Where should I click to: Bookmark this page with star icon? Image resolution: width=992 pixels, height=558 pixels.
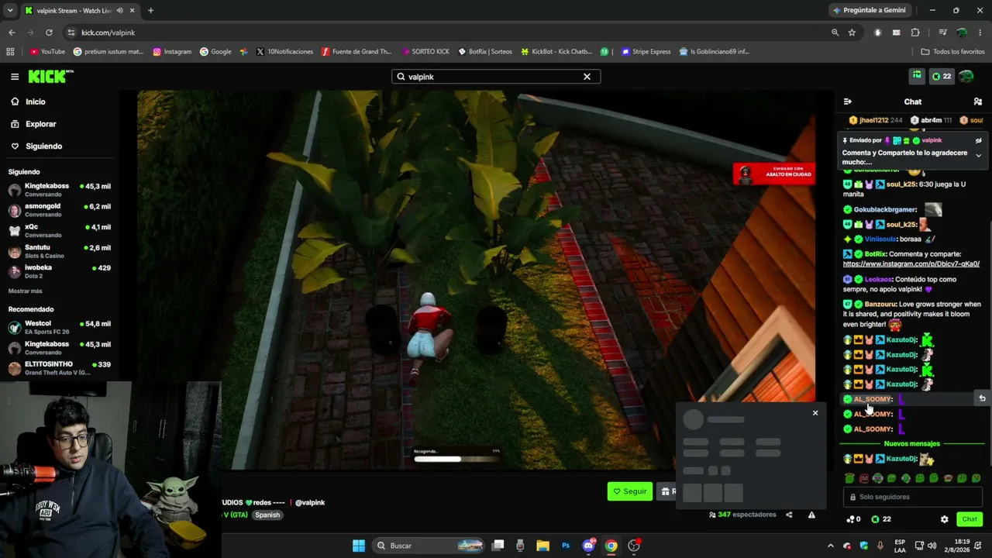pos(852,33)
